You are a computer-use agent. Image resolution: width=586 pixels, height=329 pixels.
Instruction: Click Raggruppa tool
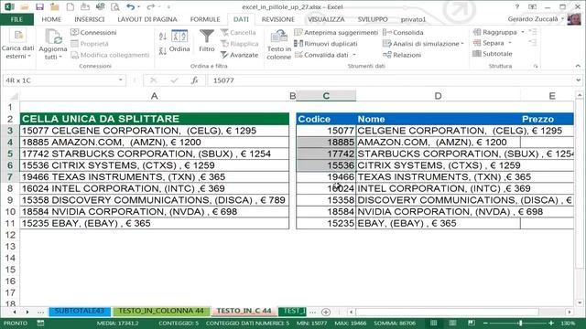[x=495, y=32]
